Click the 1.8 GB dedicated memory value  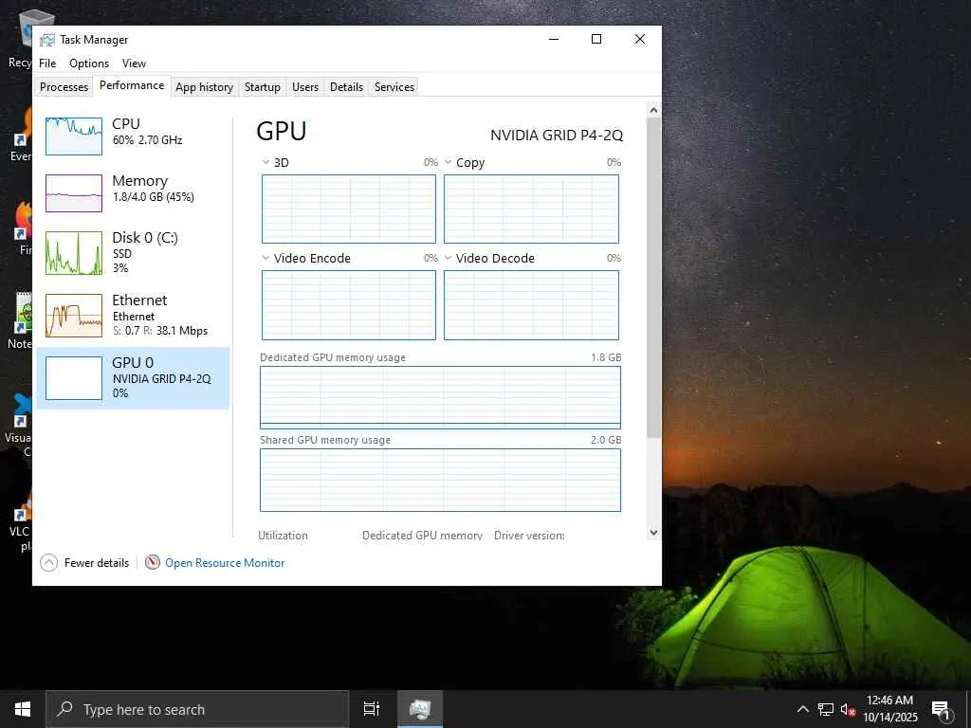[606, 357]
